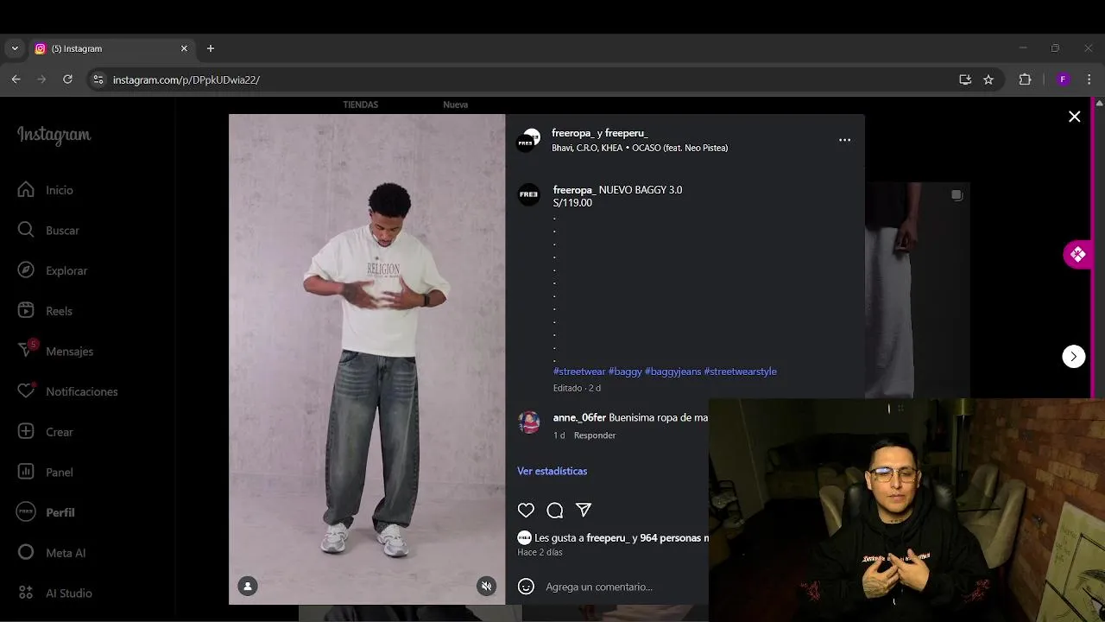The width and height of the screenshot is (1105, 622).
Task: Open post options three-dot menu
Action: point(844,140)
